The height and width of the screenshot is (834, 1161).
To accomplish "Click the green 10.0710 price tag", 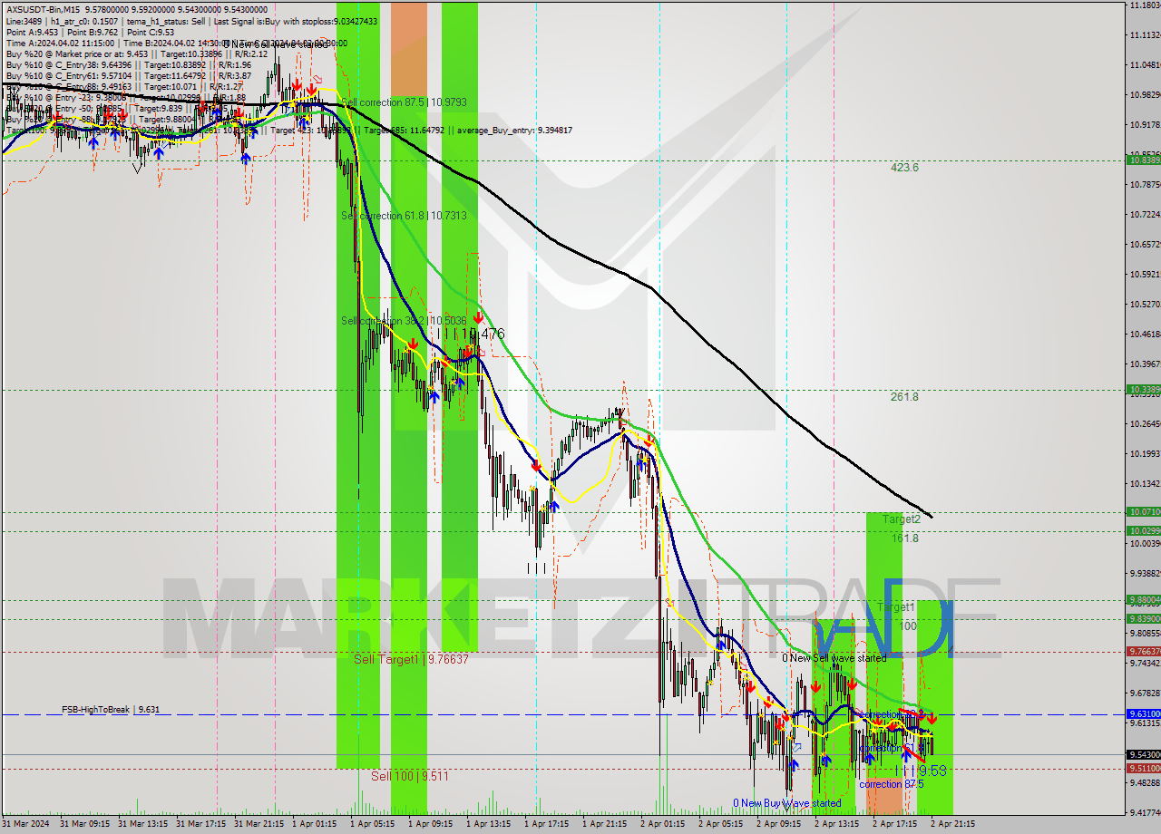I will point(1143,511).
